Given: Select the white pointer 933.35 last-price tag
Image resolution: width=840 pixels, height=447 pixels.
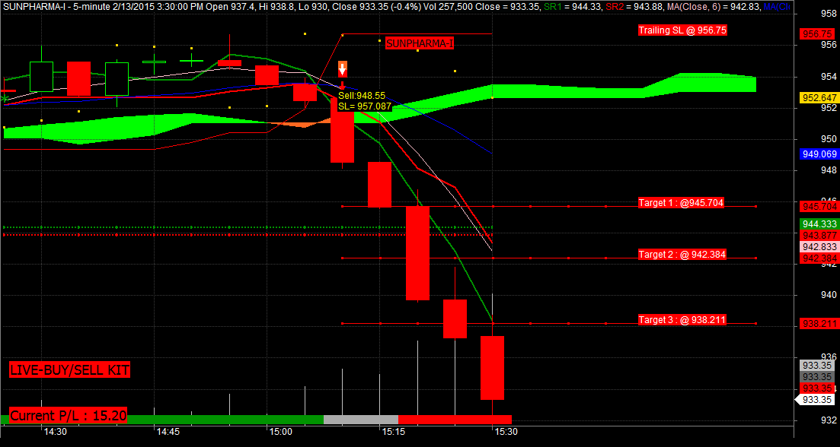Looking at the screenshot, I should (x=814, y=399).
